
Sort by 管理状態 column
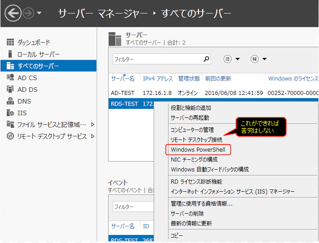tap(189, 78)
